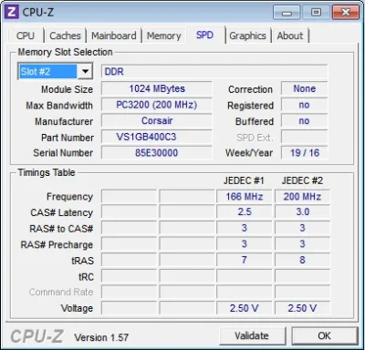The height and width of the screenshot is (350, 365).
Task: Click JEDEC #1 voltage 2.50 V
Action: click(244, 308)
